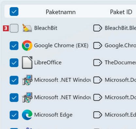The width and height of the screenshot is (136, 129).
Task: Sort by the Paketnamn column header
Action: click(61, 12)
